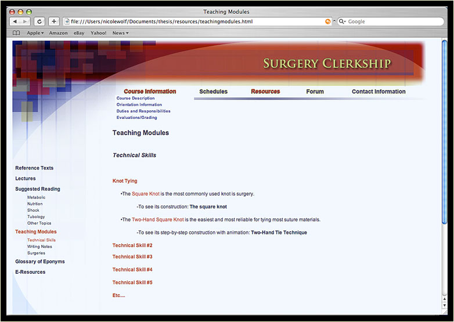Open the Resources menu
Image resolution: width=454 pixels, height=322 pixels.
265,92
